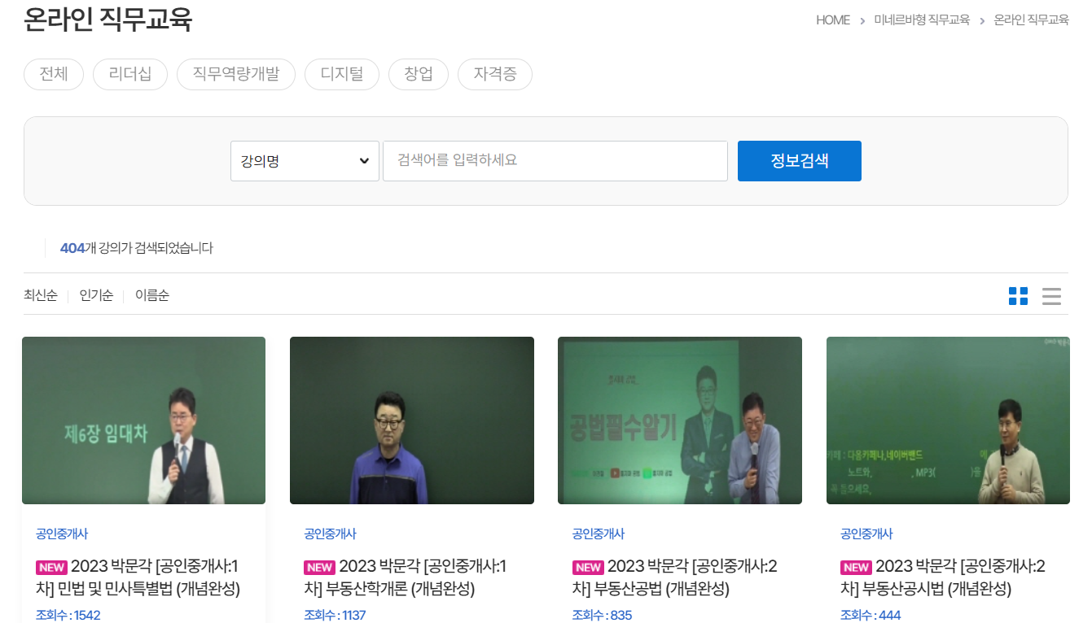The image size is (1092, 623).
Task: Click the 조회수 : 444 view count
Action: click(x=871, y=615)
